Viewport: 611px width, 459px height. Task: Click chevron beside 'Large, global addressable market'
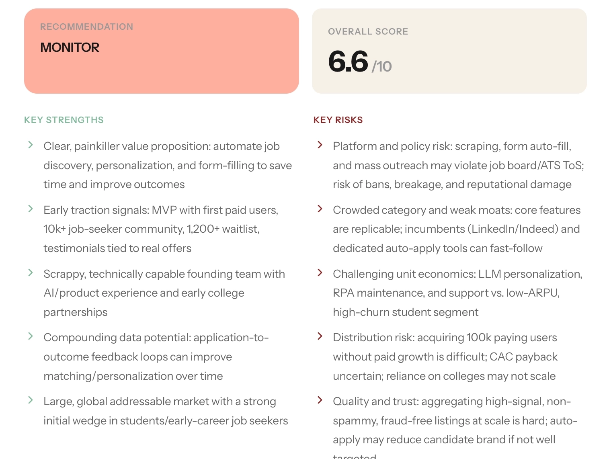[31, 400]
